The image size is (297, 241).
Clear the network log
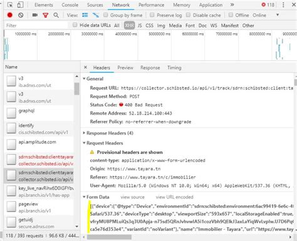21,15
